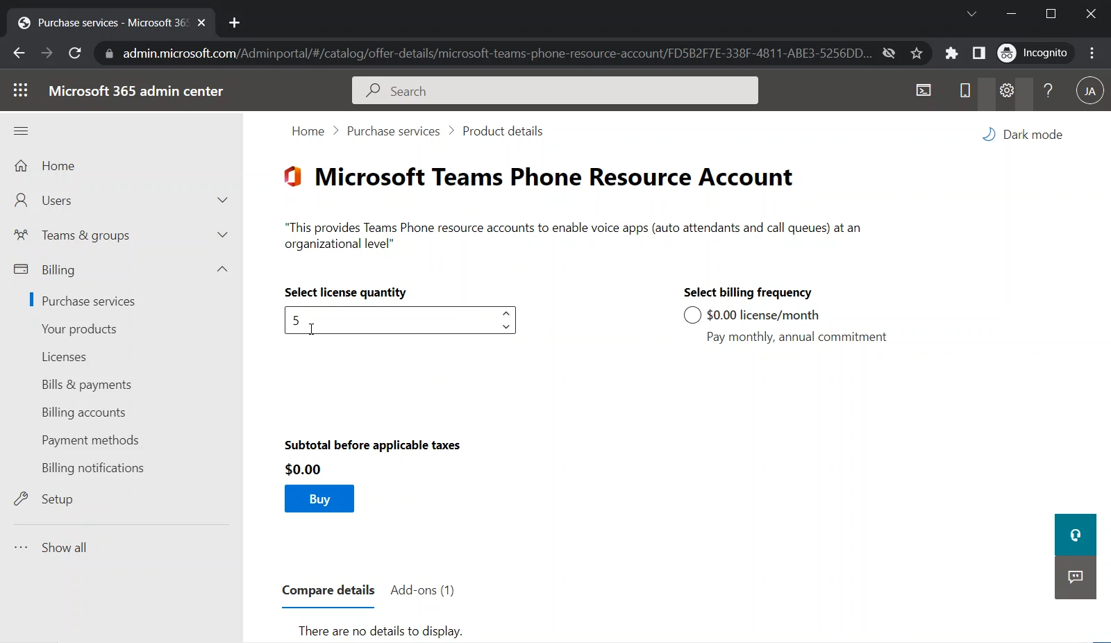Expand the Teams & groups section

pyautogui.click(x=222, y=235)
